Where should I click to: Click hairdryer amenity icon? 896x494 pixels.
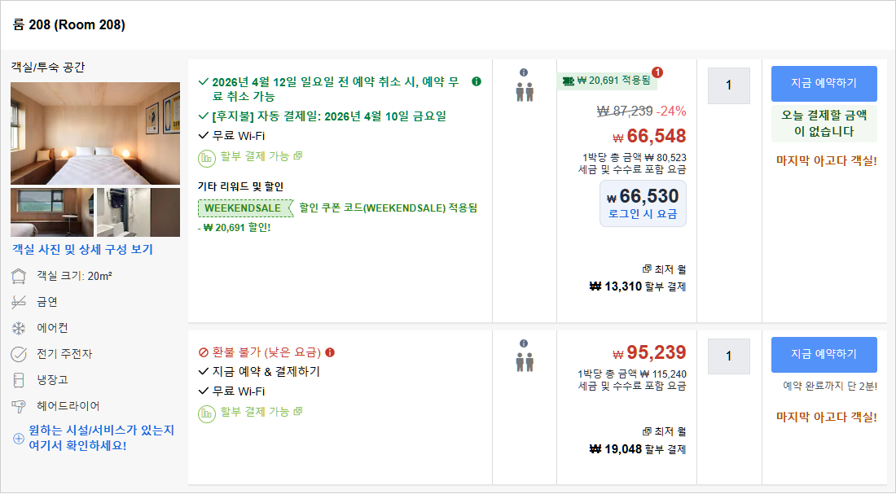tap(19, 406)
